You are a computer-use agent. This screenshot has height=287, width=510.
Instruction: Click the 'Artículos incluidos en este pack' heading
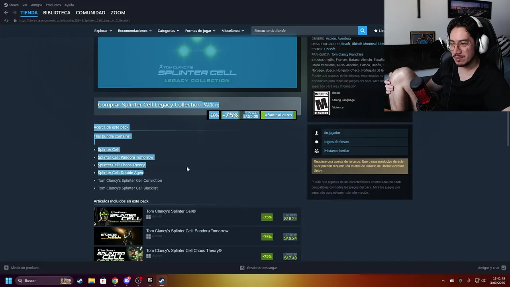coord(121,201)
